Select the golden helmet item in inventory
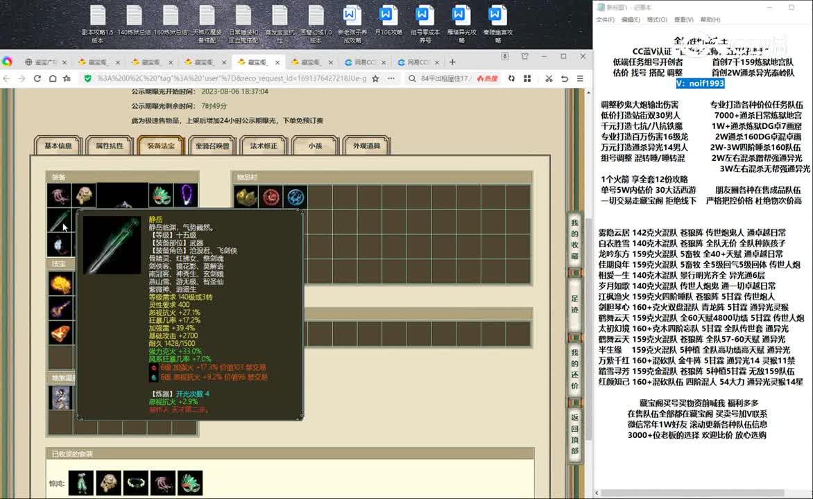This screenshot has width=813, height=499. click(246, 197)
